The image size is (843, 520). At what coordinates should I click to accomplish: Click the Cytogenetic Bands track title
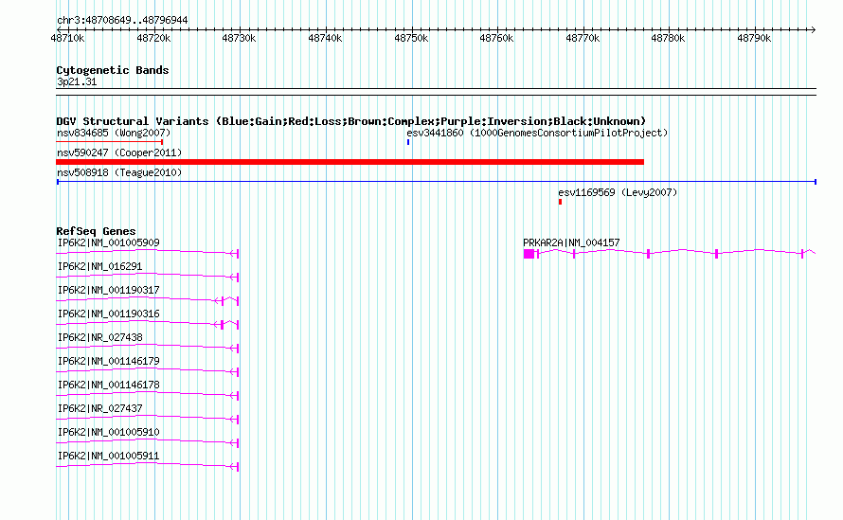(113, 70)
